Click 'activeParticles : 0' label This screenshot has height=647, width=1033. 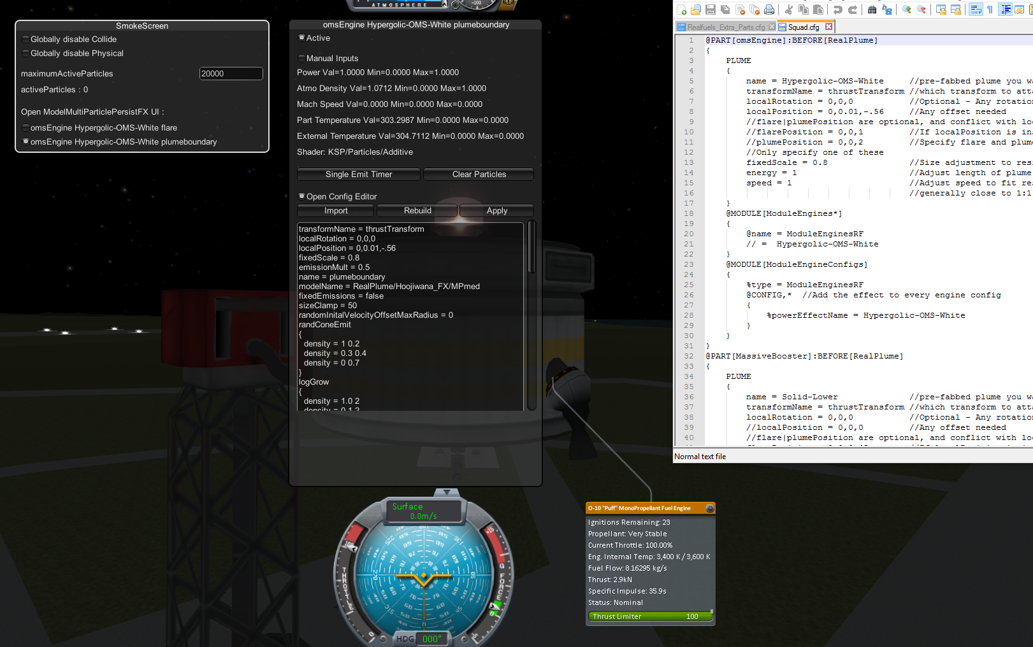(x=55, y=90)
